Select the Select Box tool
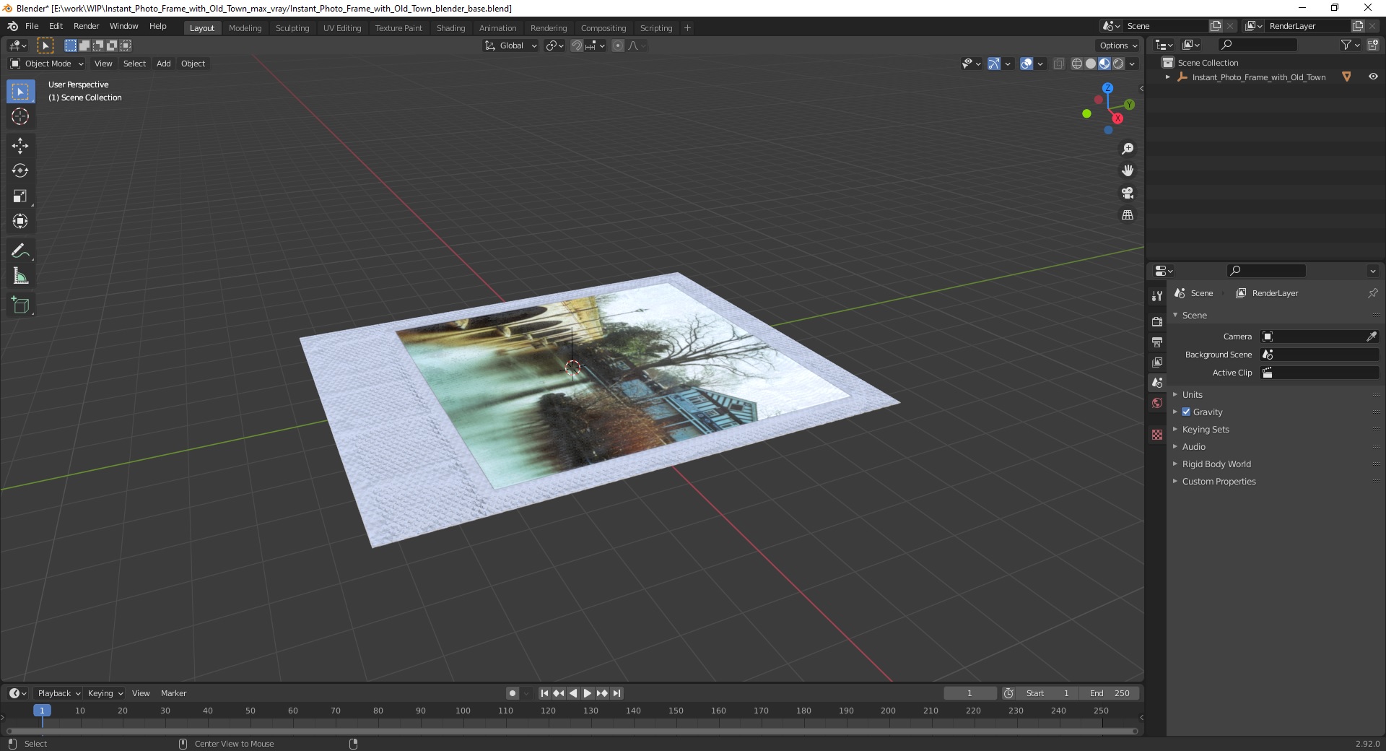The width and height of the screenshot is (1386, 751). pyautogui.click(x=20, y=92)
